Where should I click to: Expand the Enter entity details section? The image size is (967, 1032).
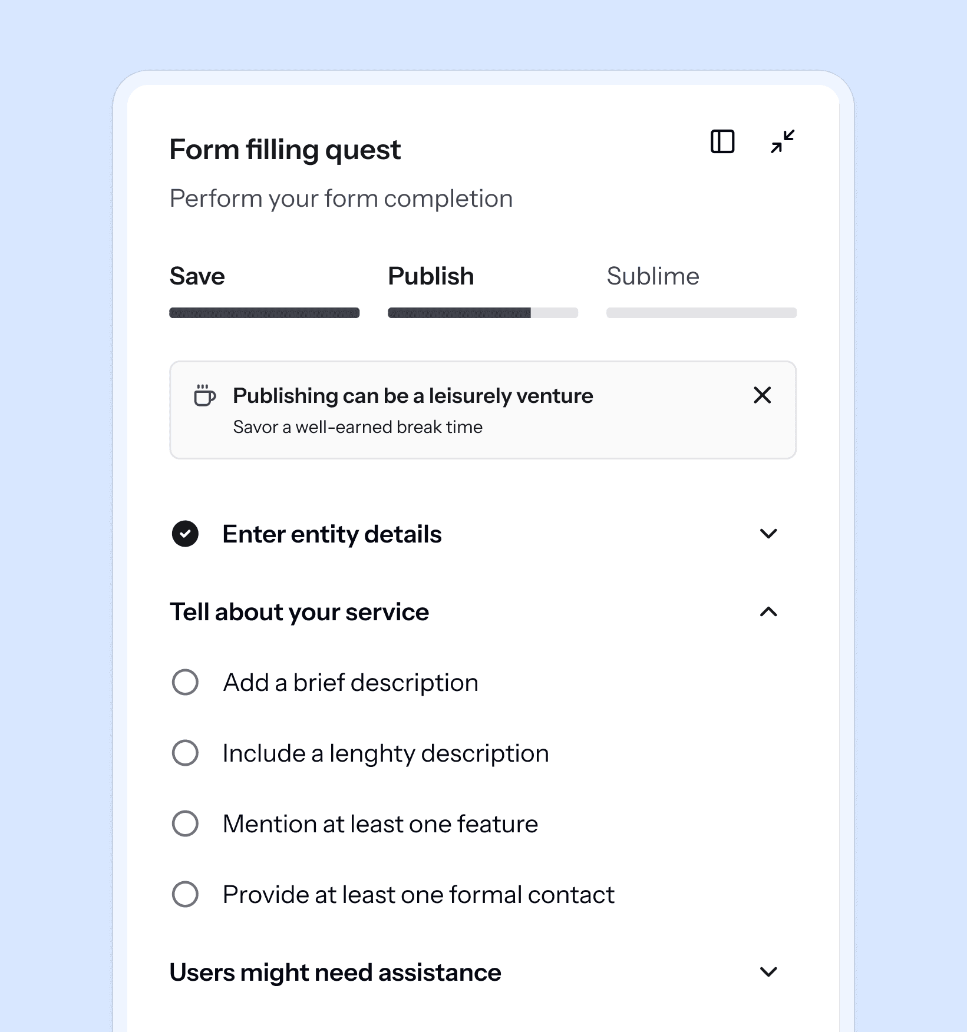[x=768, y=534]
